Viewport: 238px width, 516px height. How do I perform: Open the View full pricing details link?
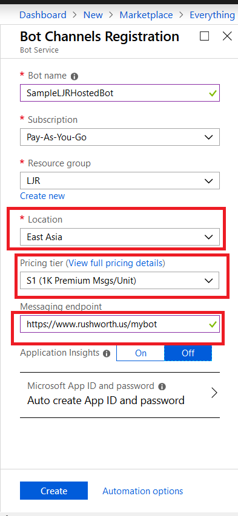pos(116,263)
